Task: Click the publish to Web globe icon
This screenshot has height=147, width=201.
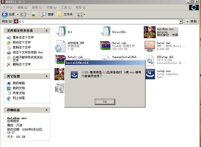Action: pyautogui.click(x=9, y=53)
